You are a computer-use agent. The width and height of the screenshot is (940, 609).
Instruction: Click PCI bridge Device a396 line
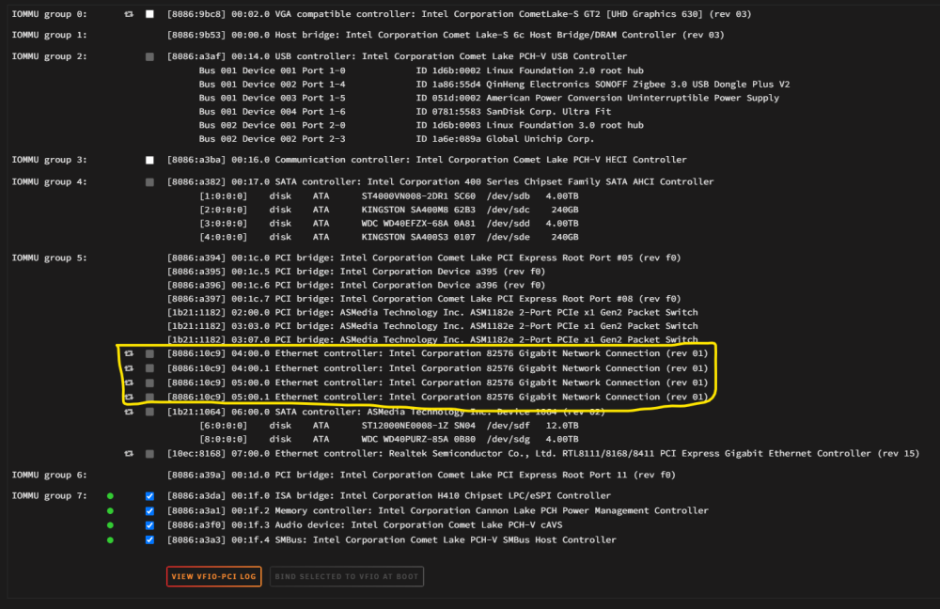pyautogui.click(x=356, y=286)
